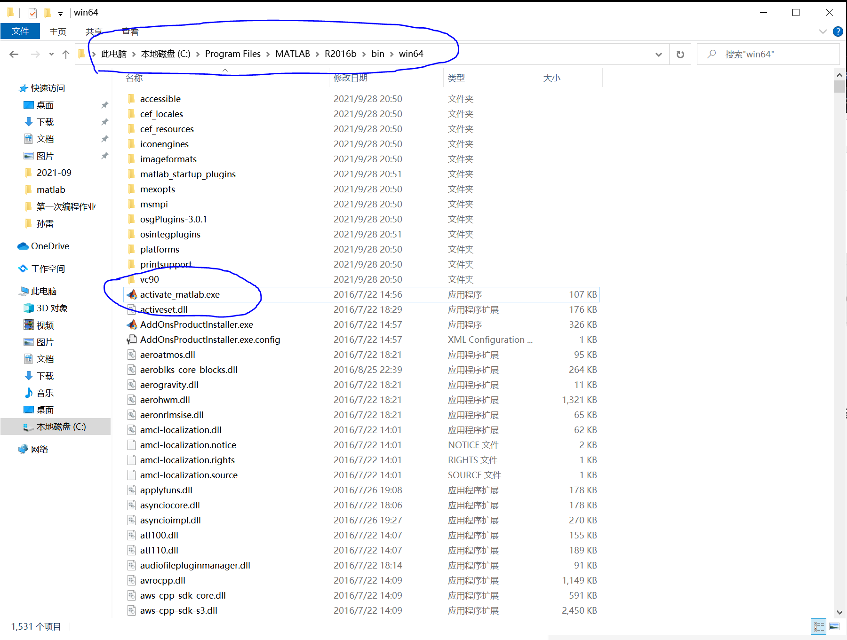Open 视频 under This PC

coord(45,325)
